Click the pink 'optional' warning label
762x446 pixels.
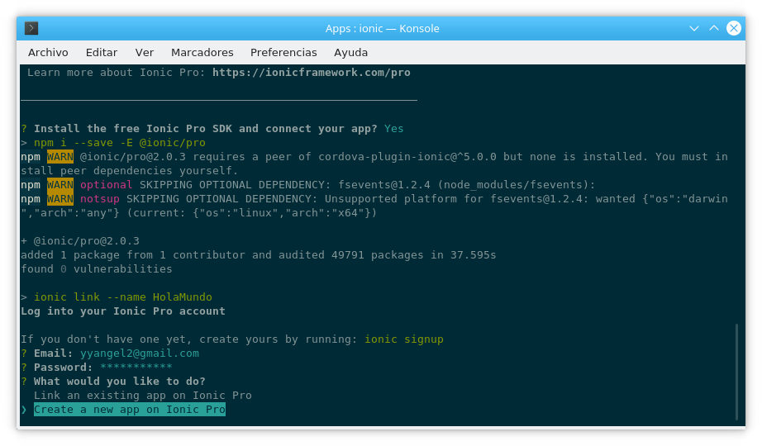106,185
